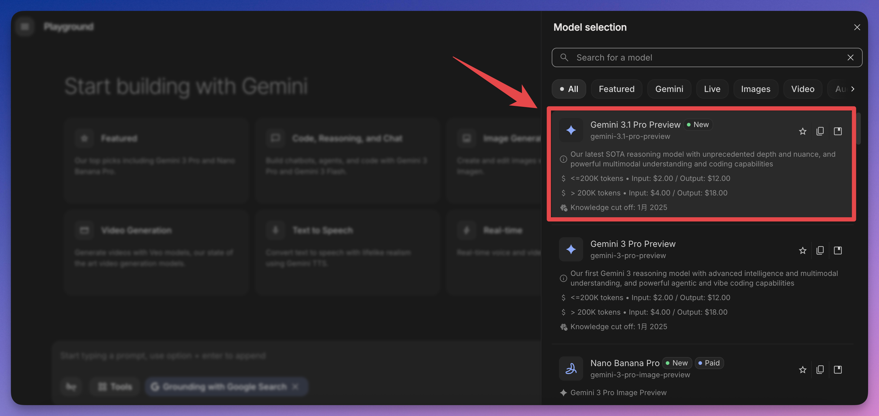Star Gemini 3 Pro Preview as favorite
The width and height of the screenshot is (879, 416).
pyautogui.click(x=802, y=250)
